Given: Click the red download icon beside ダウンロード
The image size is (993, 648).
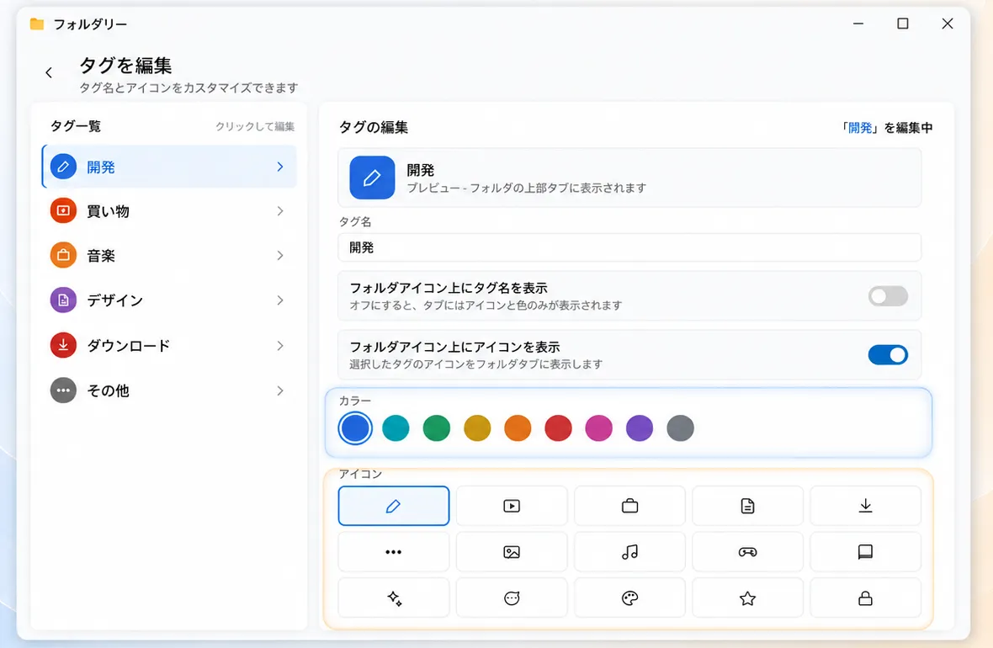Looking at the screenshot, I should pos(63,345).
